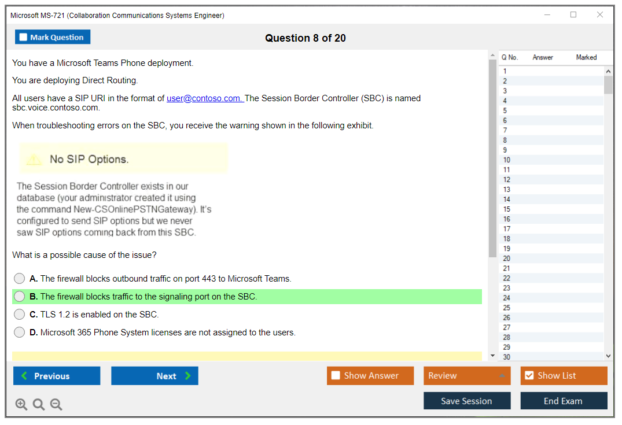Click the Q No. column header
Viewport: 622px width, 425px height.
[510, 57]
